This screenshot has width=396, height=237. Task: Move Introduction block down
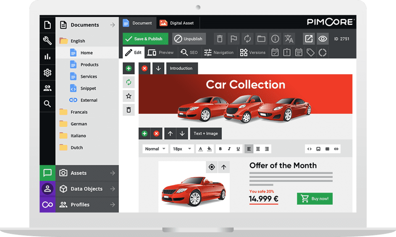click(x=158, y=68)
